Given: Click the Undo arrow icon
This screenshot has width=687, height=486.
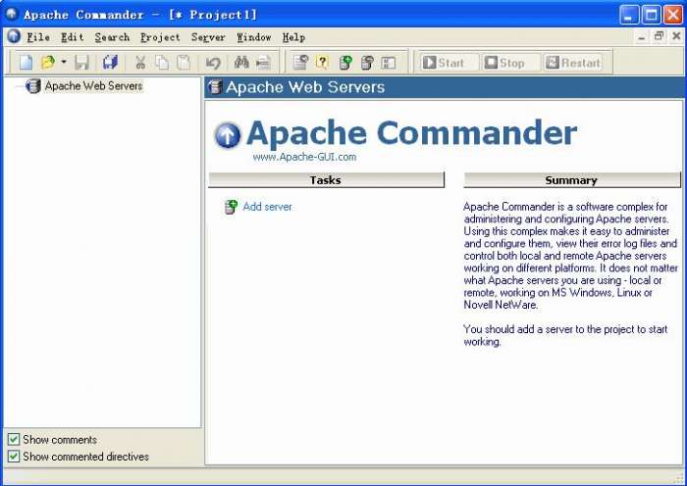Looking at the screenshot, I should point(213,63).
